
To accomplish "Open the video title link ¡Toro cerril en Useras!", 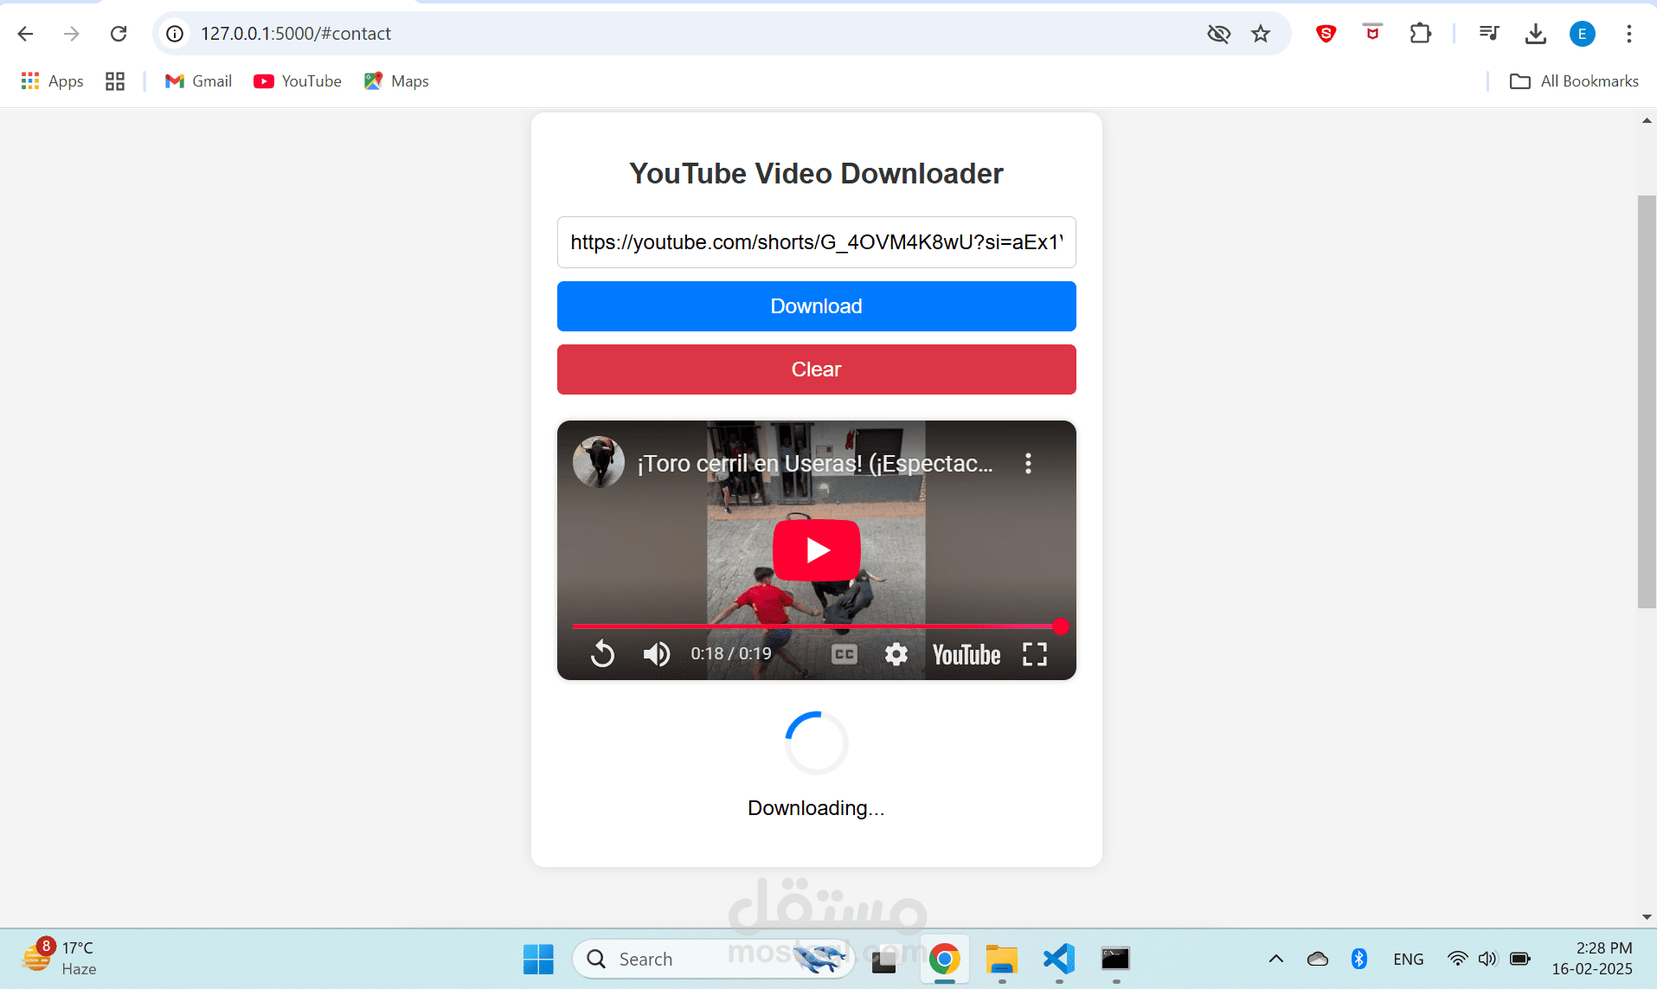I will pos(815,464).
